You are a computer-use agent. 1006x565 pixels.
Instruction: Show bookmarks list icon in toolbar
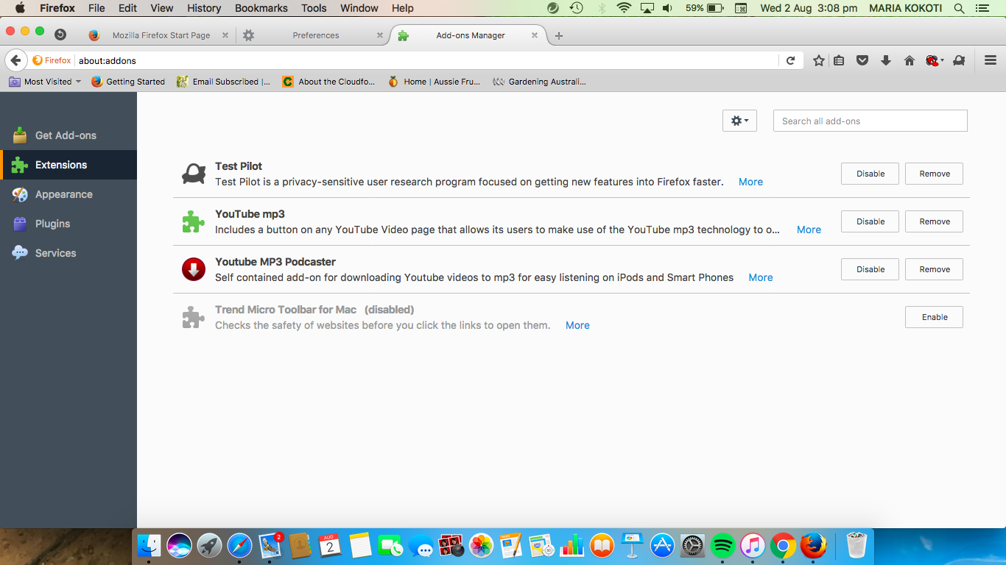tap(839, 60)
